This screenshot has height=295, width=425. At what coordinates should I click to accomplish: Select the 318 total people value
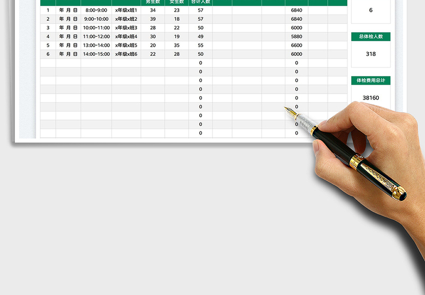(x=371, y=54)
